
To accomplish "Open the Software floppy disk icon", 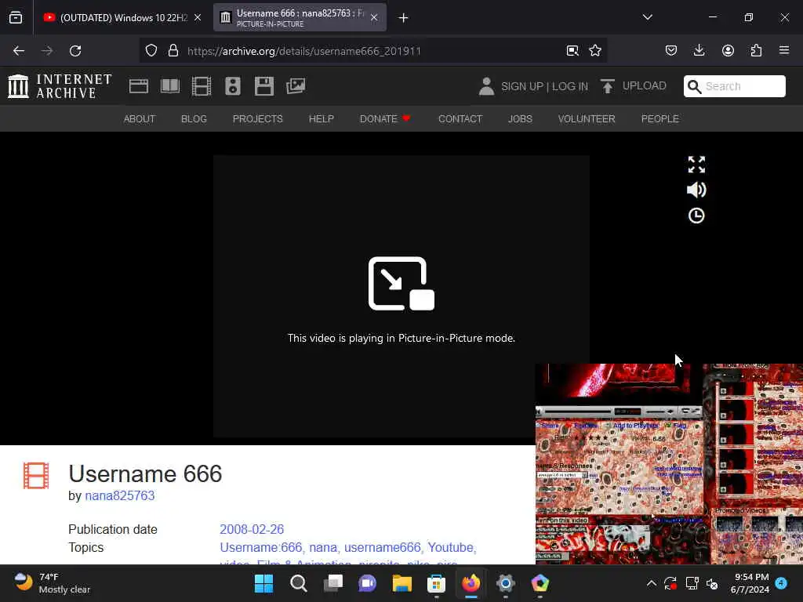I will pyautogui.click(x=263, y=86).
